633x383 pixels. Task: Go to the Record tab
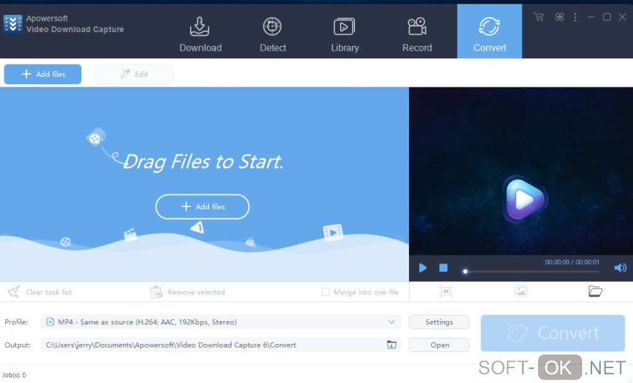417,35
